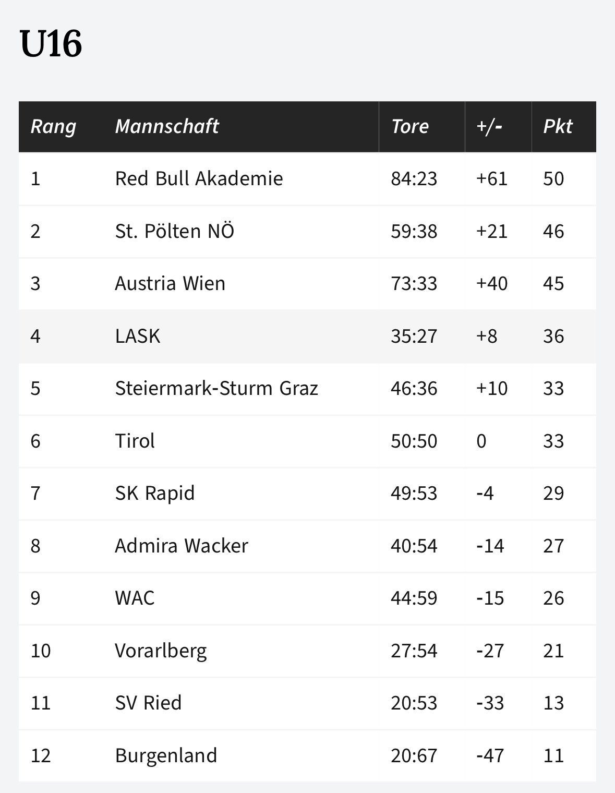The height and width of the screenshot is (793, 615).
Task: Click the Mannschaft column header
Action: (166, 126)
